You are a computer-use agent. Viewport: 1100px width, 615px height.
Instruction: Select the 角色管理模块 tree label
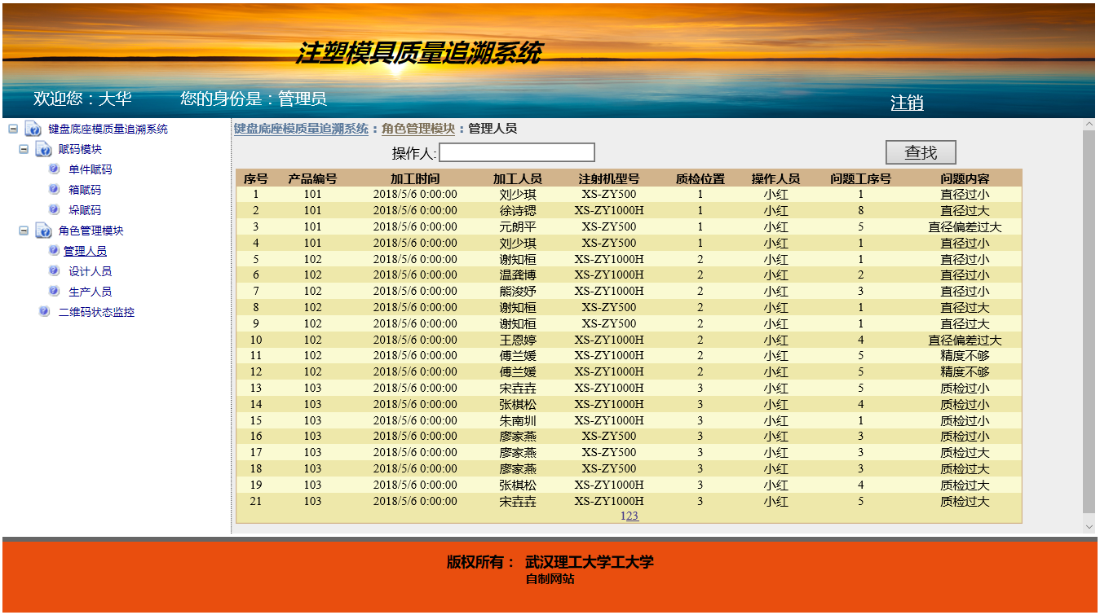tap(91, 231)
